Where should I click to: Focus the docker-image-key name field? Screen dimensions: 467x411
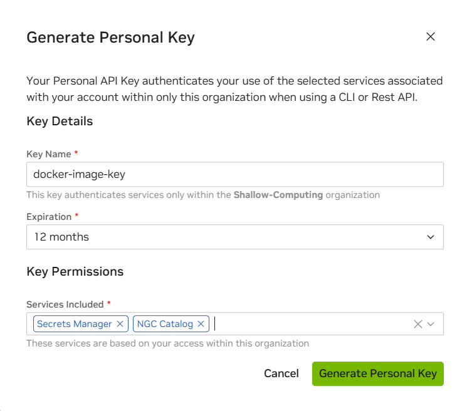coord(235,174)
